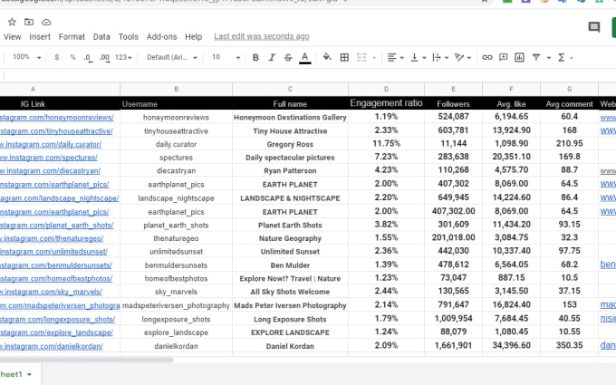
Task: Open the Tools menu
Action: point(129,36)
